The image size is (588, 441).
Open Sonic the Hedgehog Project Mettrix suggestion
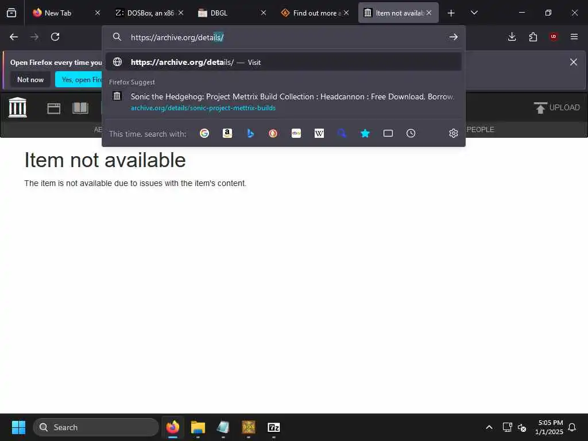(284, 102)
